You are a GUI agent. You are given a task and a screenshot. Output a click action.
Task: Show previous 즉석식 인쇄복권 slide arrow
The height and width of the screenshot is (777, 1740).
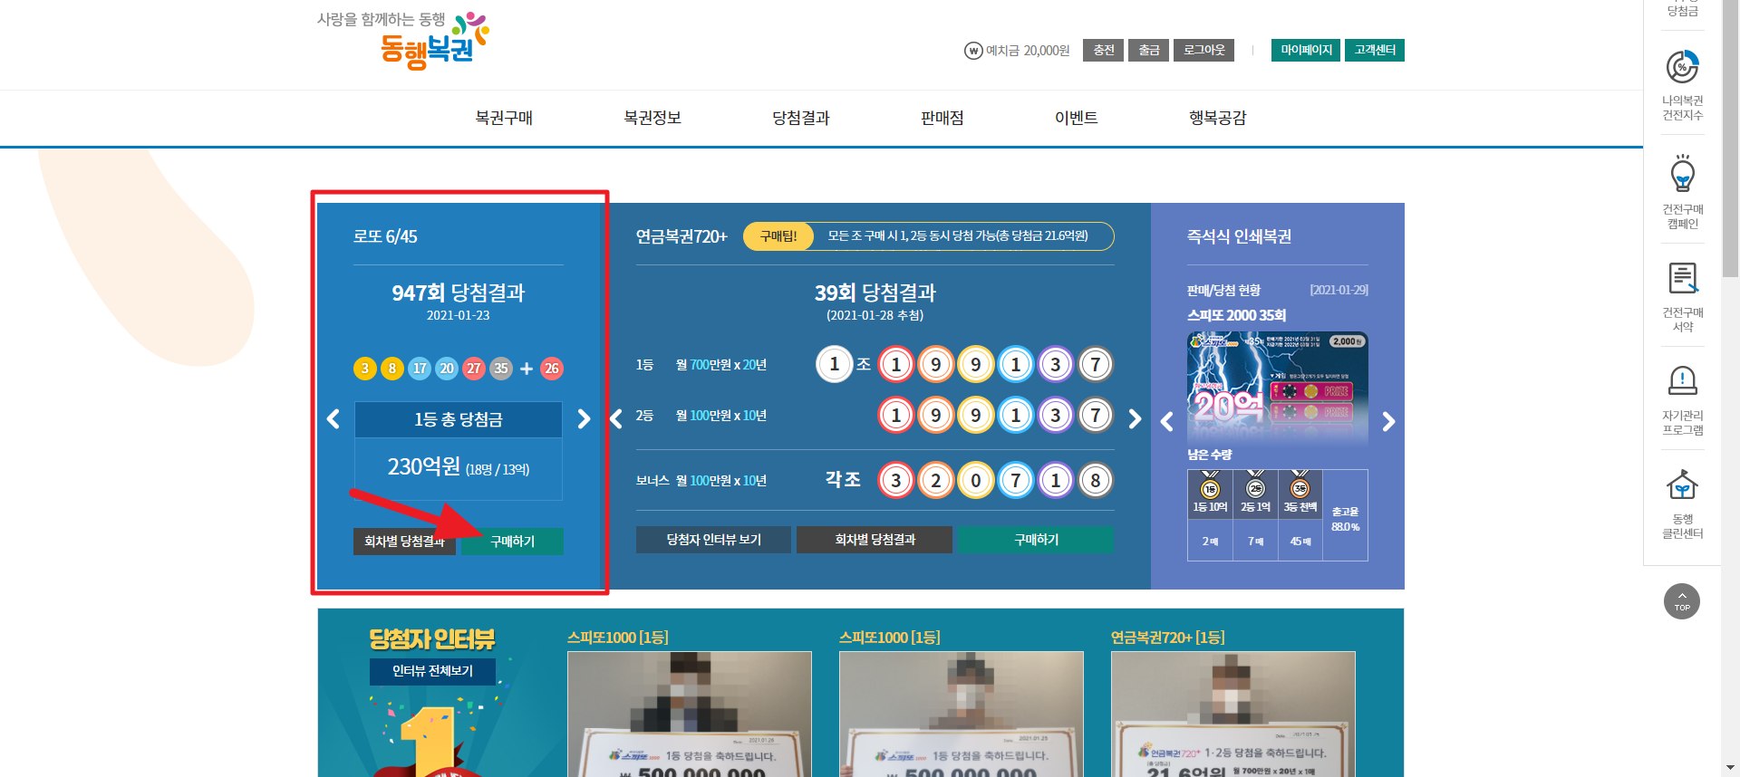point(1167,421)
